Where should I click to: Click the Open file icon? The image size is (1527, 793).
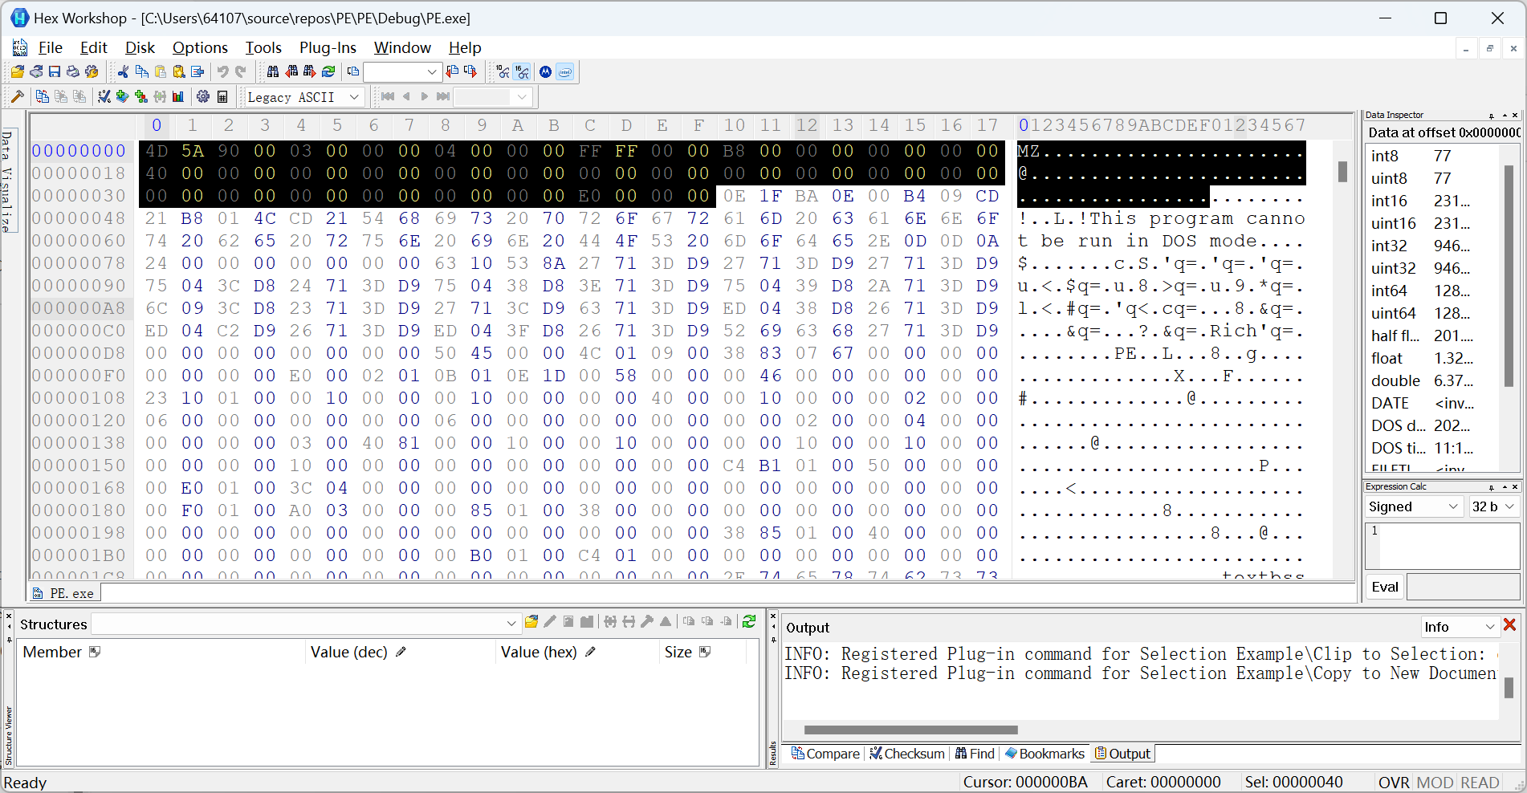17,72
